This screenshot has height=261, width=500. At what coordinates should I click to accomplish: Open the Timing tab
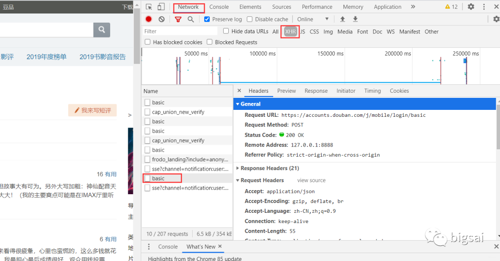372,91
